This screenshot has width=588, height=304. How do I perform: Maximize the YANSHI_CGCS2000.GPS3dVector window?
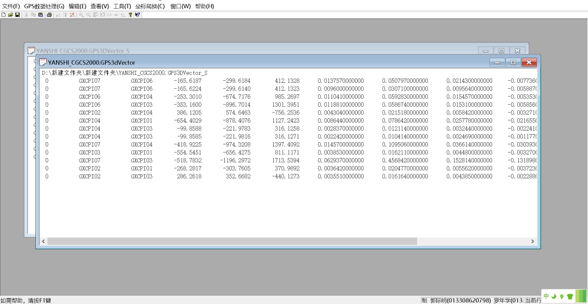(513, 63)
